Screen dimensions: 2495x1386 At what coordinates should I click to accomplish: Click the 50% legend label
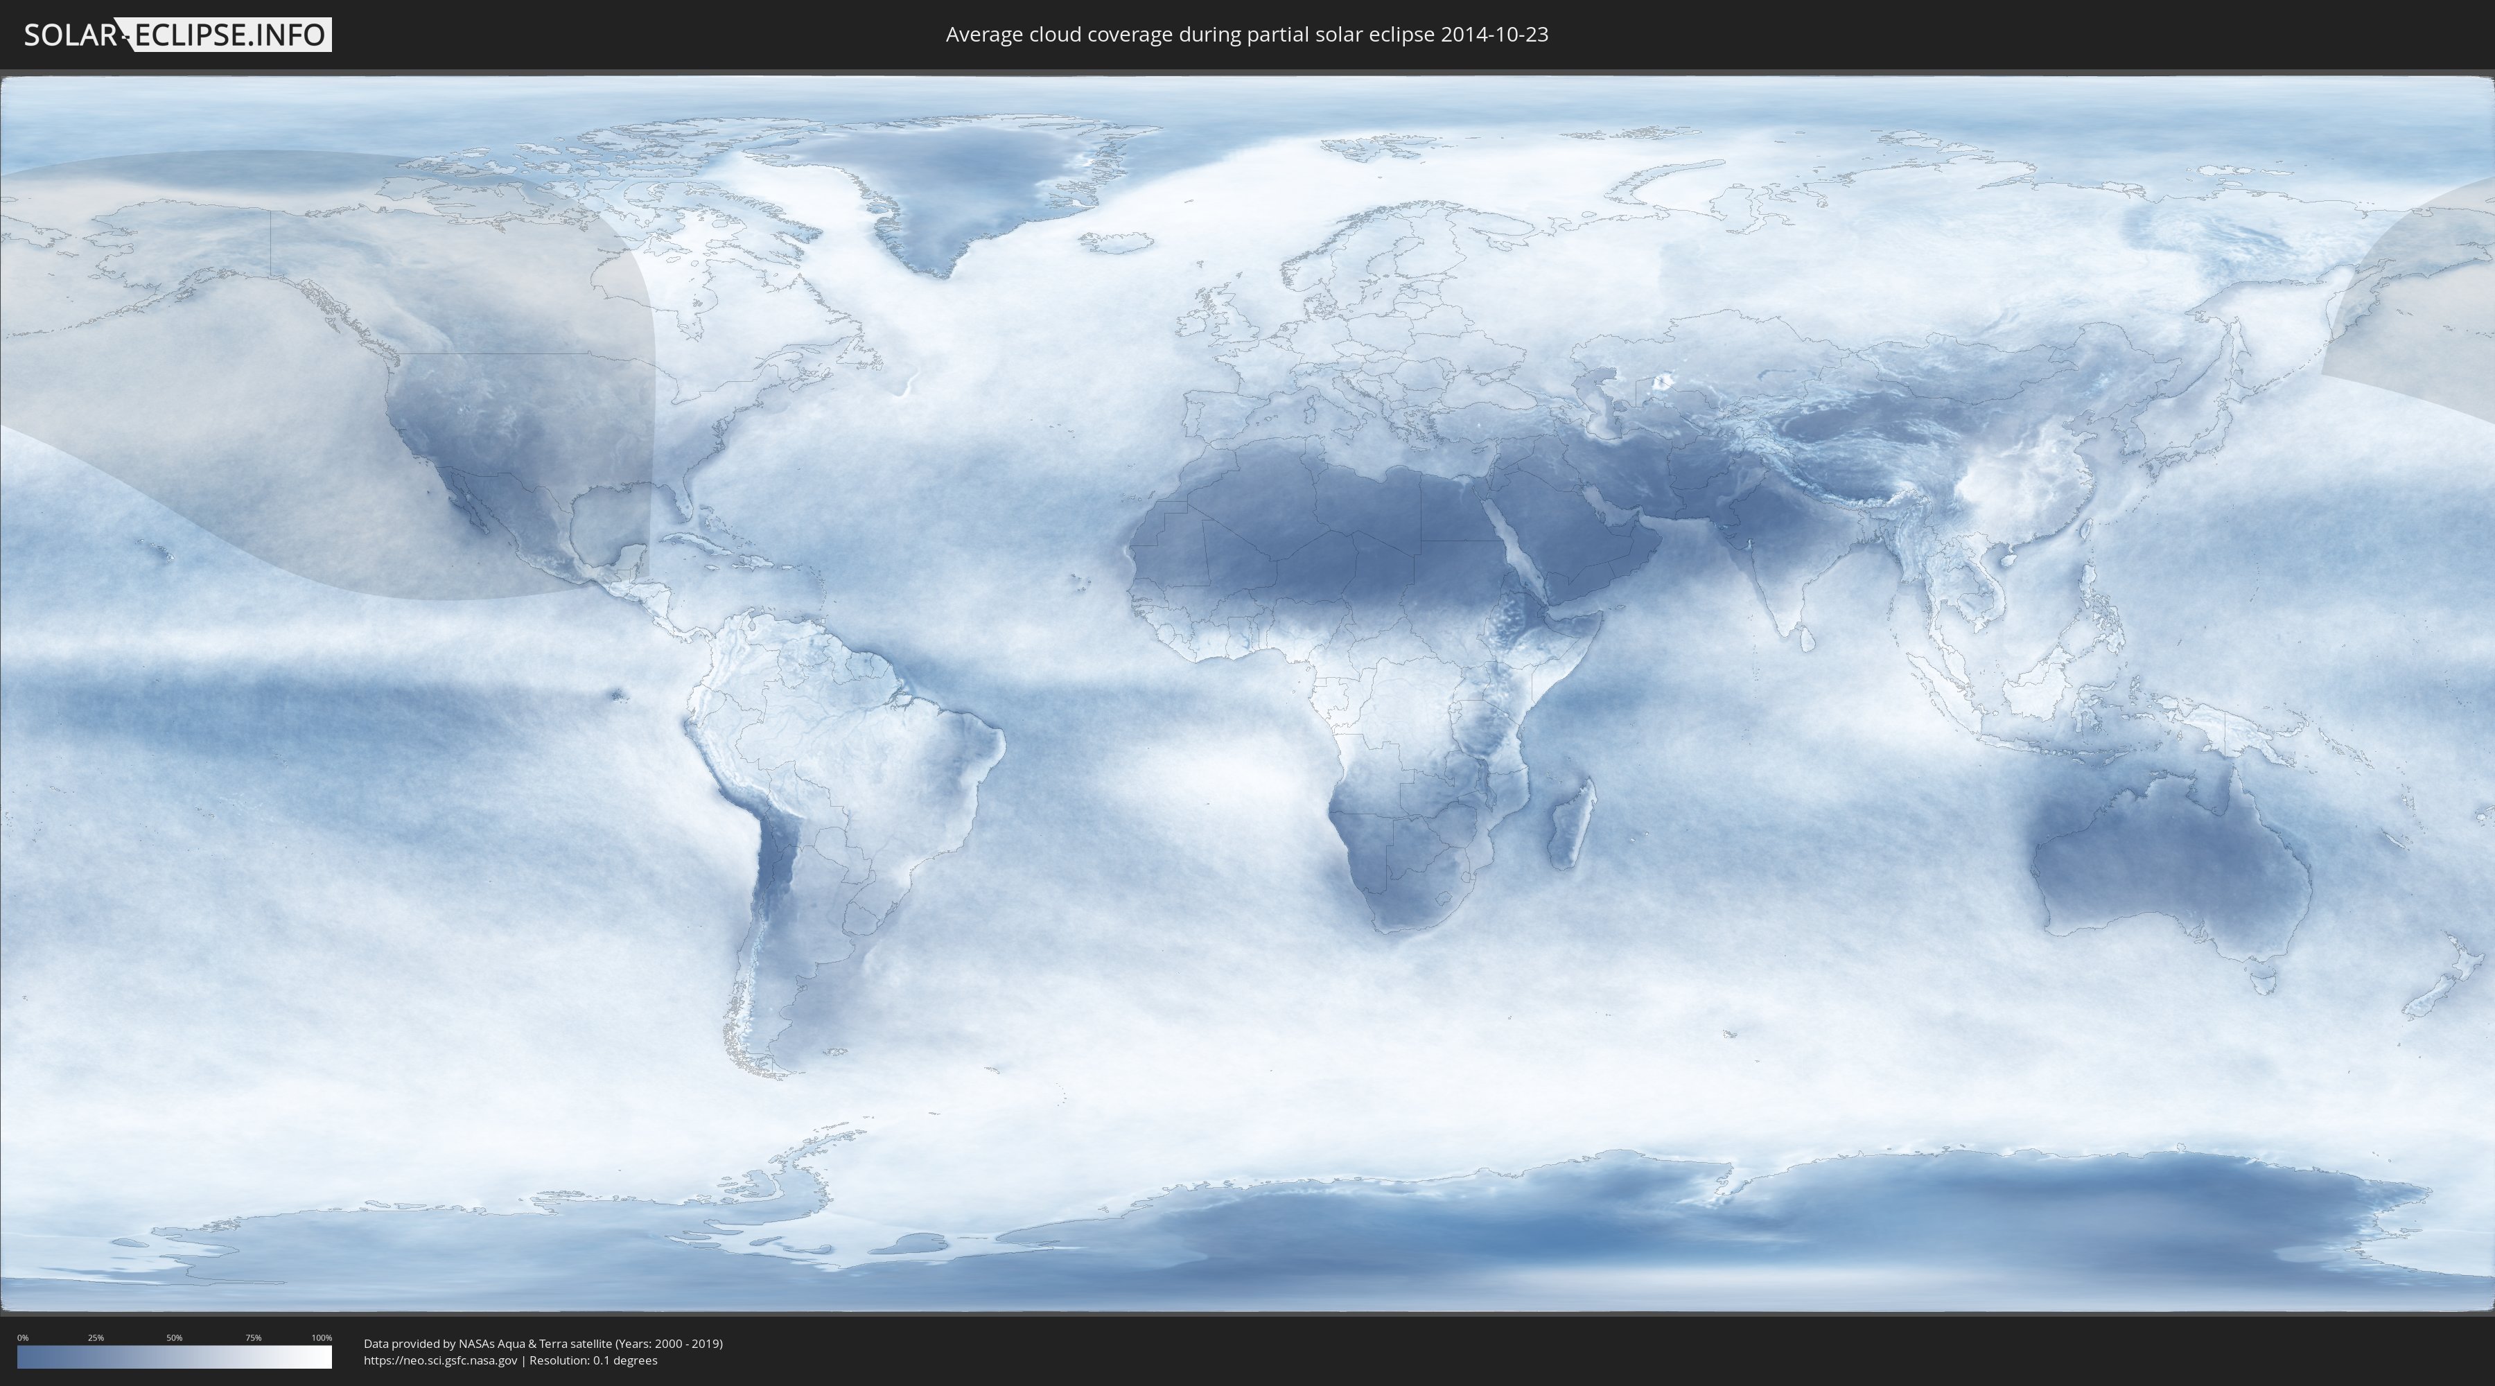[175, 1337]
